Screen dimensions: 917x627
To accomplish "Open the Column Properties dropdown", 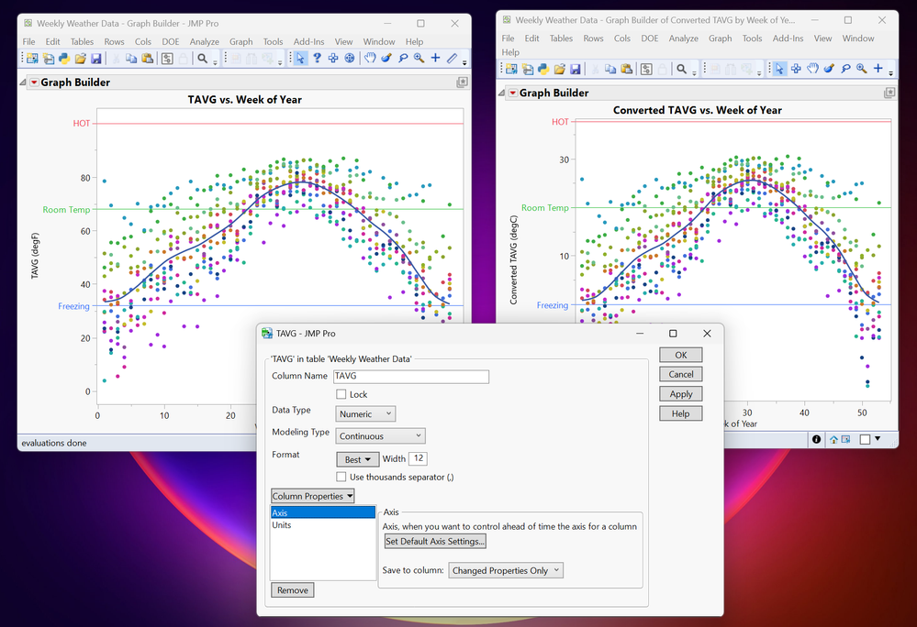I will coord(313,496).
